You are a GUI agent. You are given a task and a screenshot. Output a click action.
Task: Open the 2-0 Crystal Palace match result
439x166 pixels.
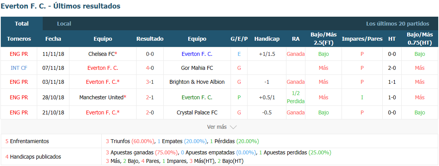pyautogui.click(x=150, y=112)
